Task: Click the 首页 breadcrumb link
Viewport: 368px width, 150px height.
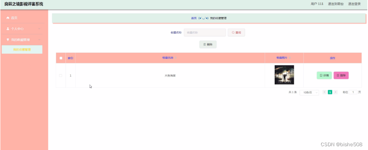Action: tap(194, 18)
